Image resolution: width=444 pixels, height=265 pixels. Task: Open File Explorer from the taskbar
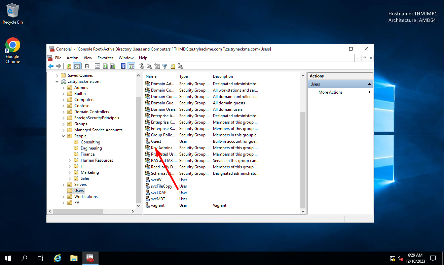pos(74,258)
